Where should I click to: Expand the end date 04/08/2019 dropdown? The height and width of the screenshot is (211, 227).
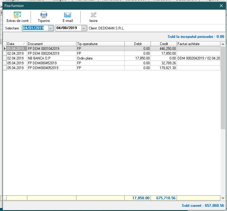(84, 28)
